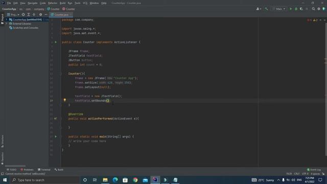Click the taskbar search box

[x=45, y=180]
